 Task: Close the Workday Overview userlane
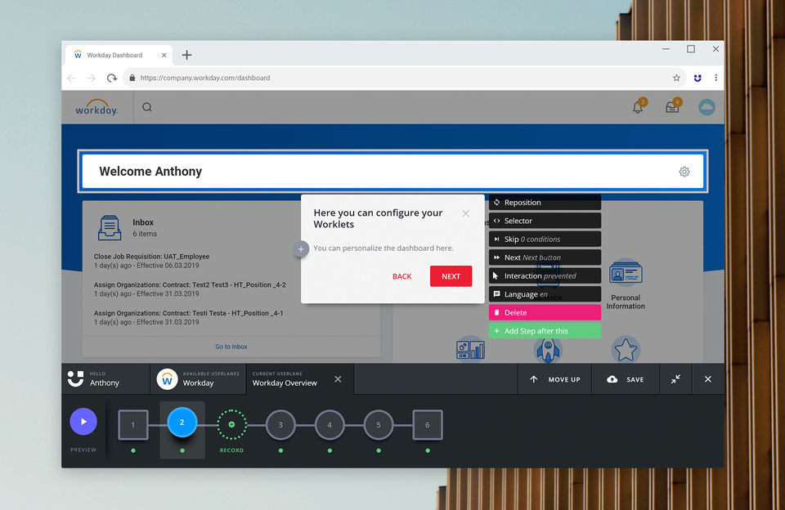coord(338,379)
